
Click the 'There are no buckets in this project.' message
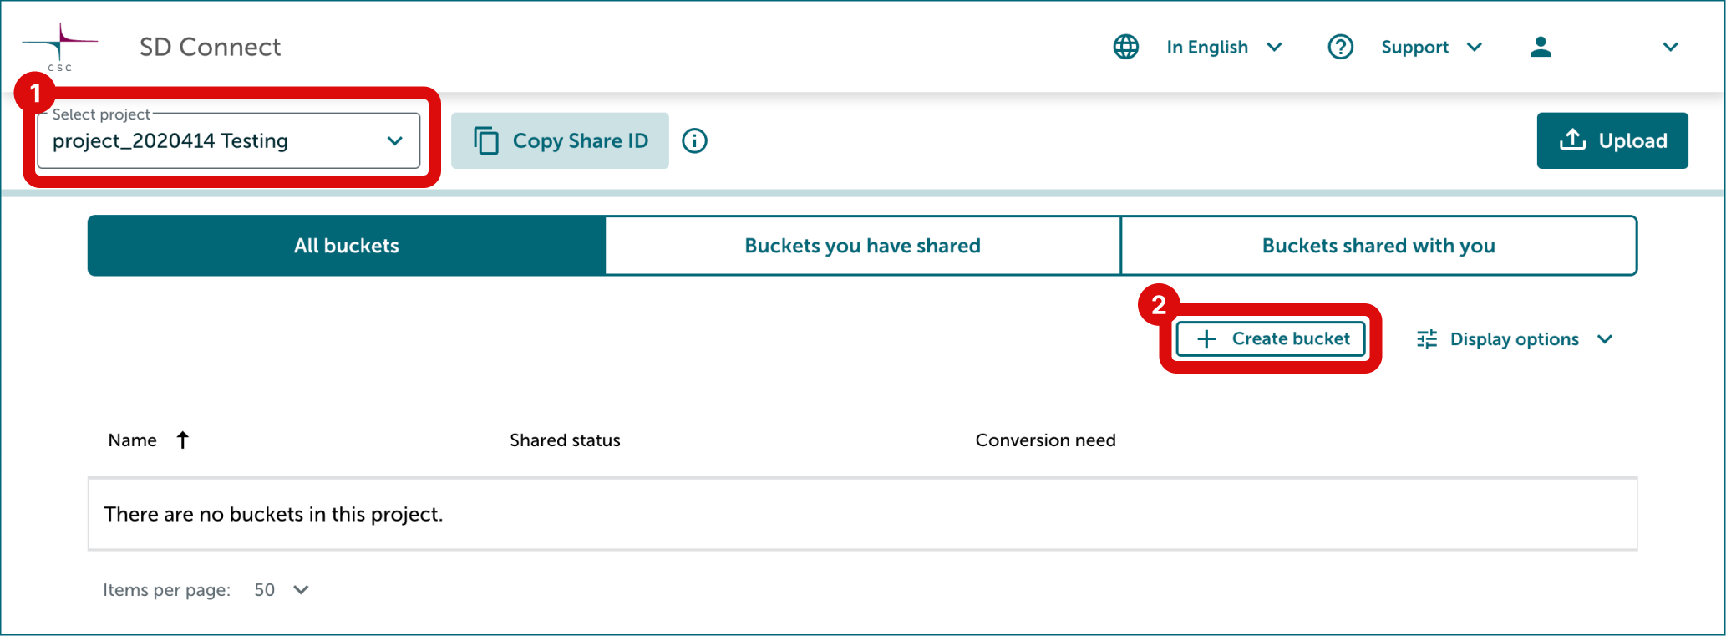click(x=273, y=514)
